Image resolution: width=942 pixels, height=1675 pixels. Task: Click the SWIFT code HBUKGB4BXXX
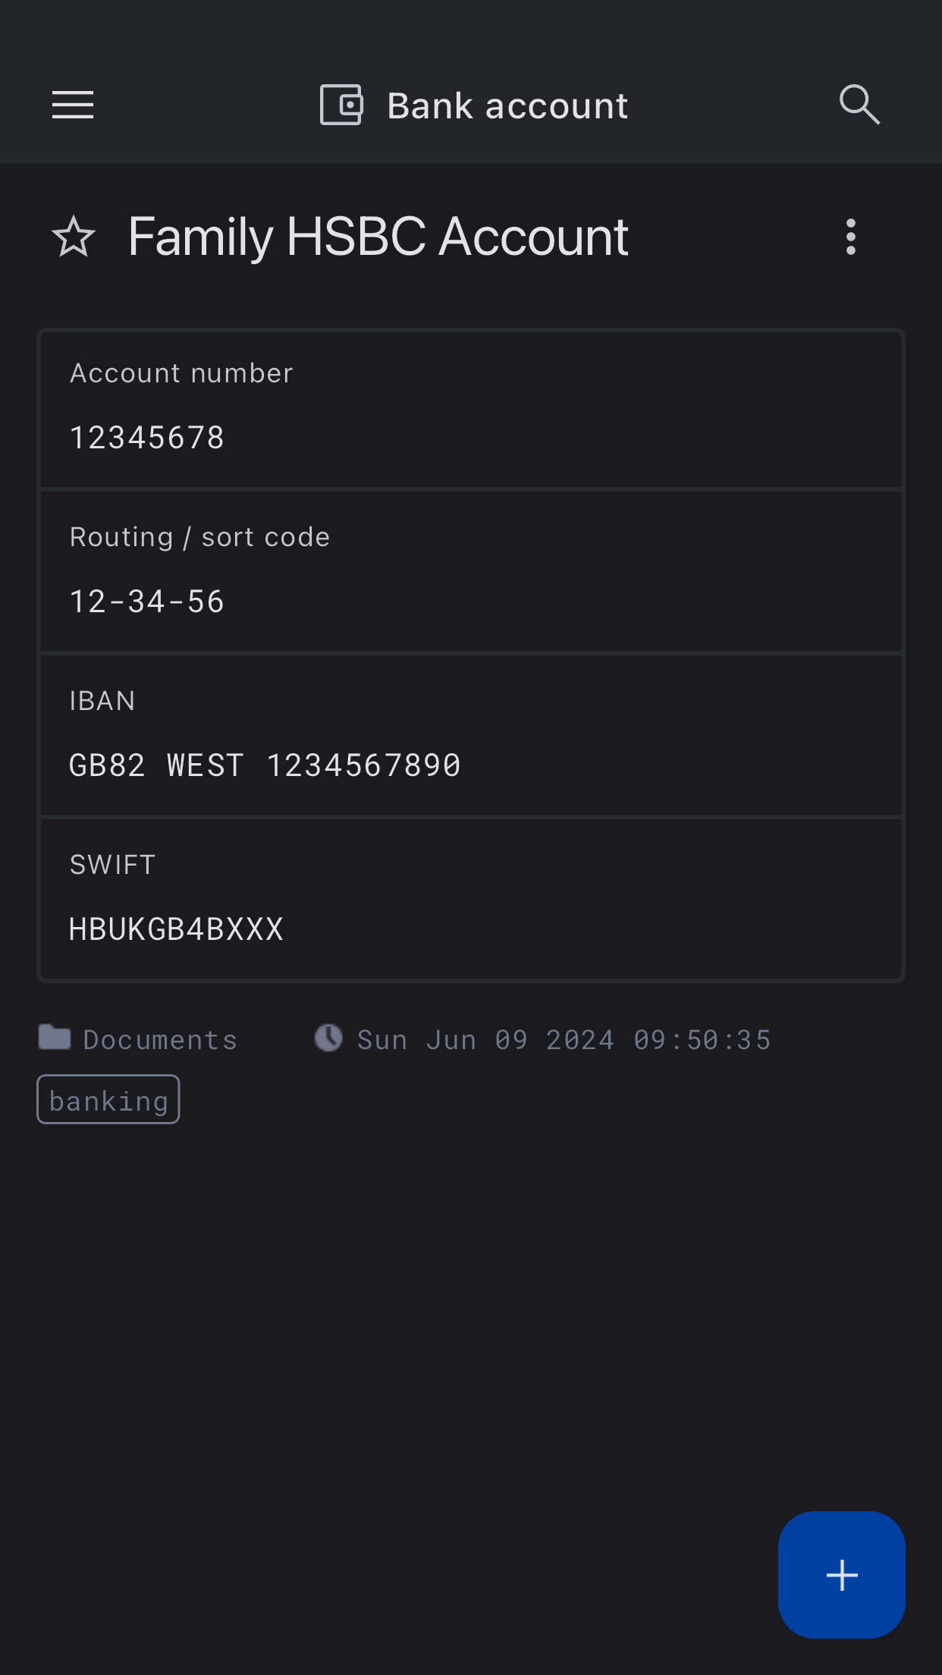coord(176,929)
